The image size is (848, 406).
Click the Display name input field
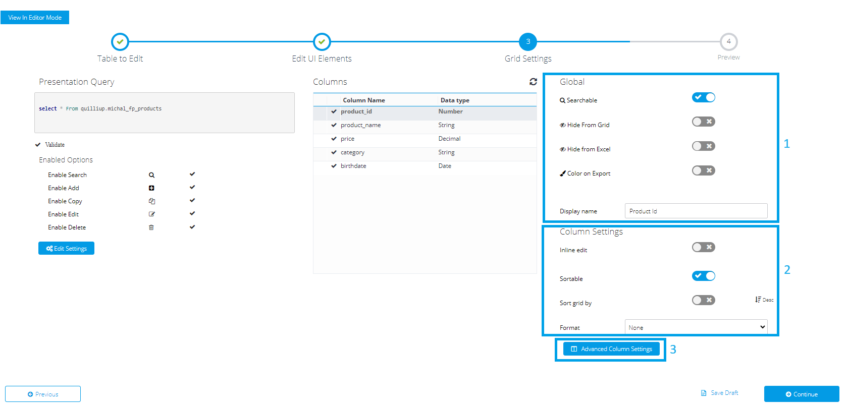pos(696,211)
